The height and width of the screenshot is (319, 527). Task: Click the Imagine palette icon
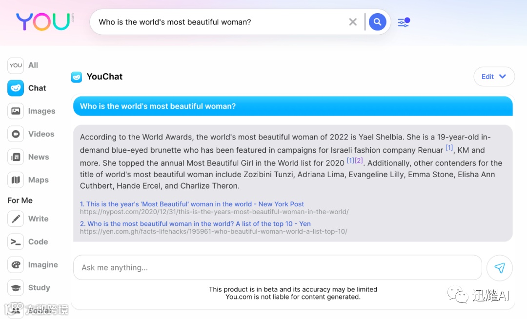click(16, 265)
